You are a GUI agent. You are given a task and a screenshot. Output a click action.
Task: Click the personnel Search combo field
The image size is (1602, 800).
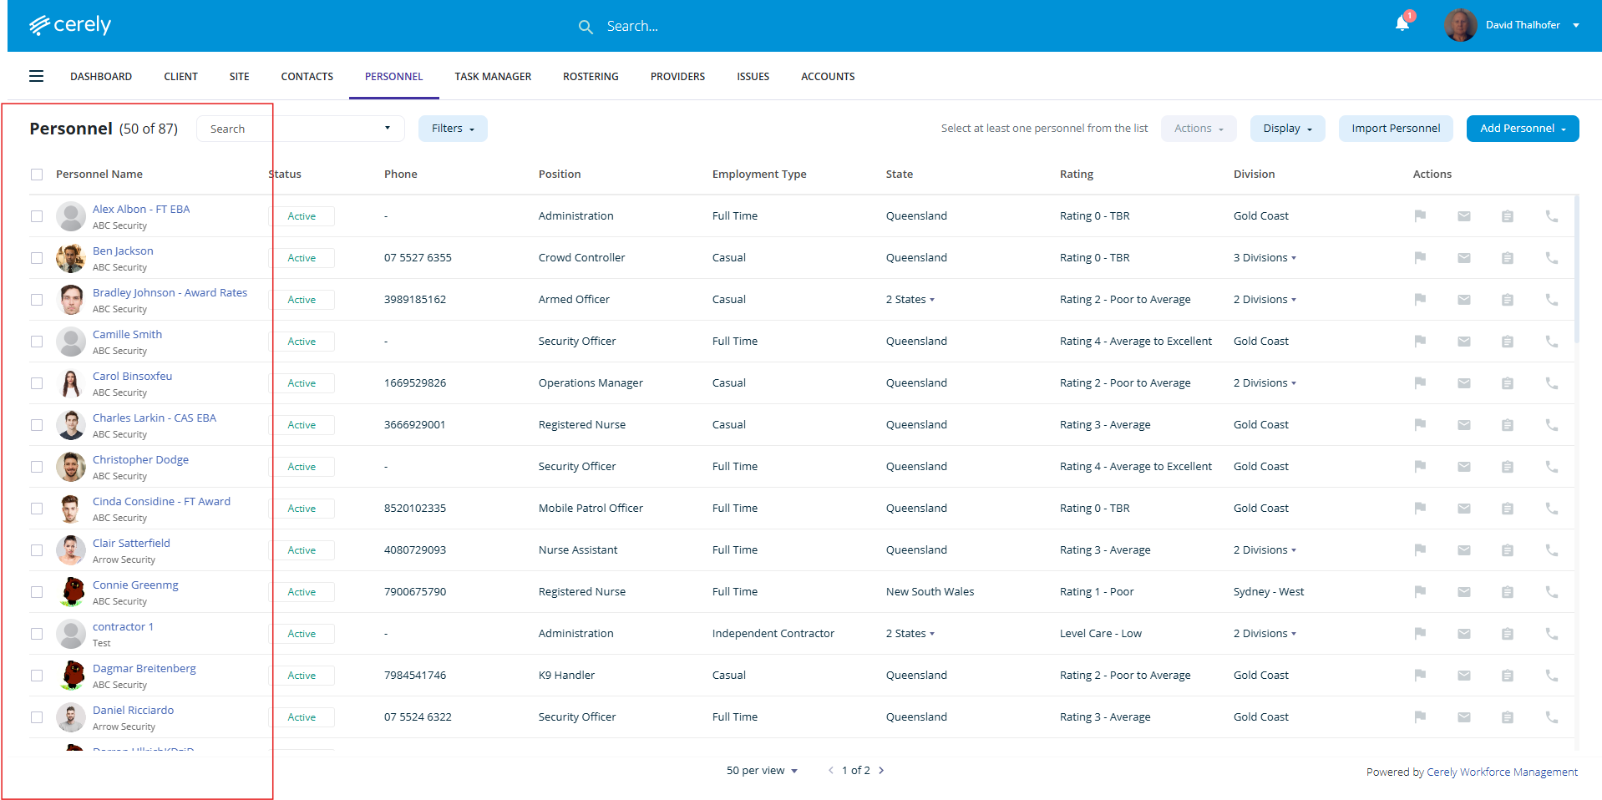click(x=301, y=129)
